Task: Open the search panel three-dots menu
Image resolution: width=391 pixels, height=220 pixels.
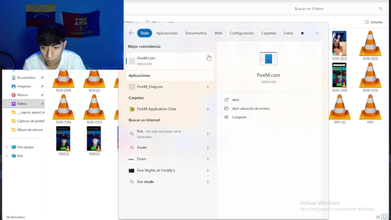Action: (317, 33)
